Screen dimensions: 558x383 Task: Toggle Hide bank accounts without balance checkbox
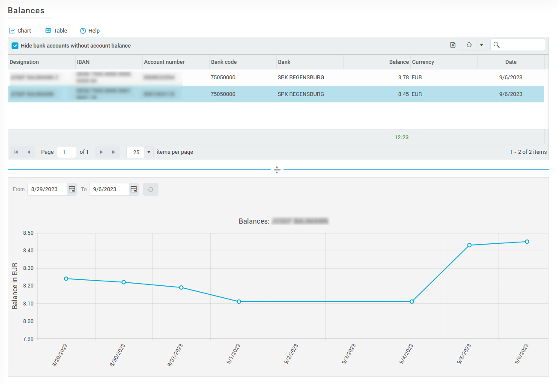click(x=15, y=46)
